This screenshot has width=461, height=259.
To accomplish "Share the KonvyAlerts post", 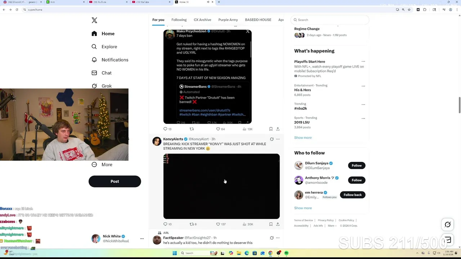I will 278,224.
